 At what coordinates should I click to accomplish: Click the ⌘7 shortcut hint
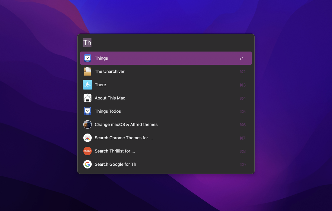242,138
